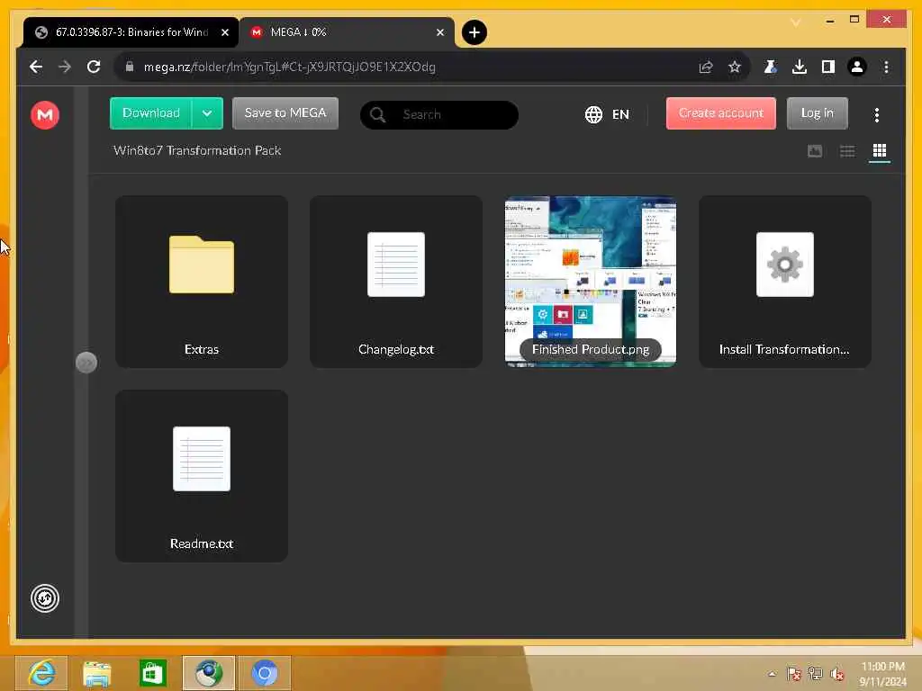
Task: Select the Changelog.txt file
Action: [x=396, y=282]
